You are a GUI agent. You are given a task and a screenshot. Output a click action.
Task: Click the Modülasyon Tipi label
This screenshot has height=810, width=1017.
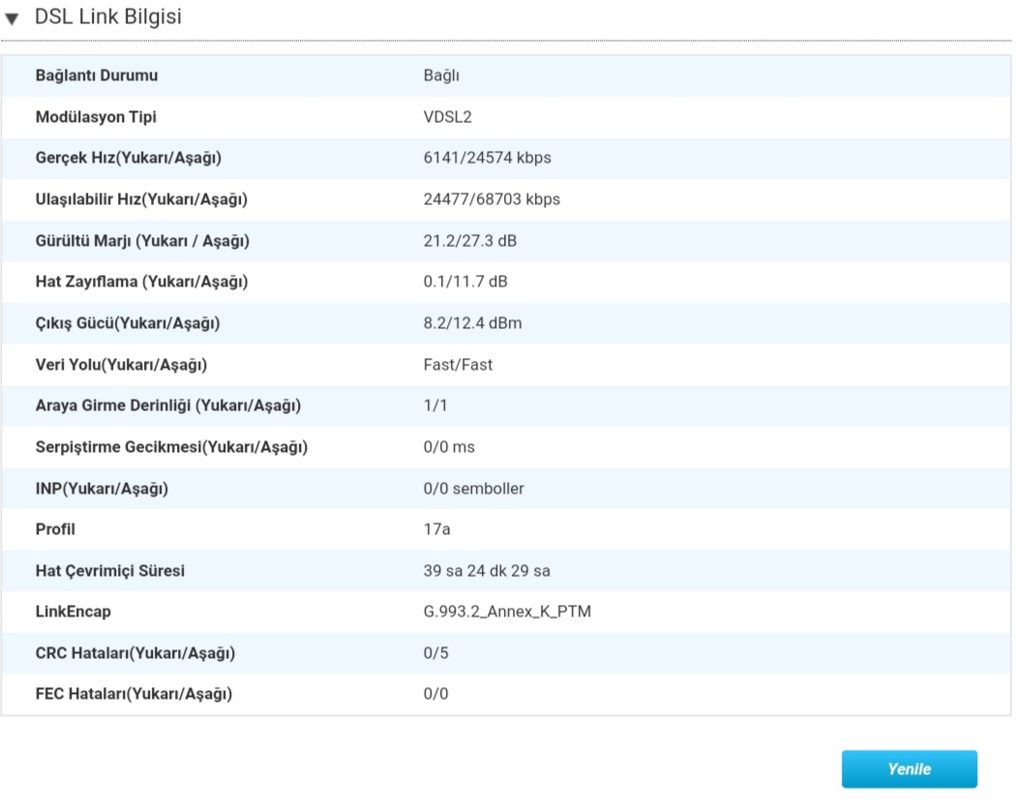96,117
